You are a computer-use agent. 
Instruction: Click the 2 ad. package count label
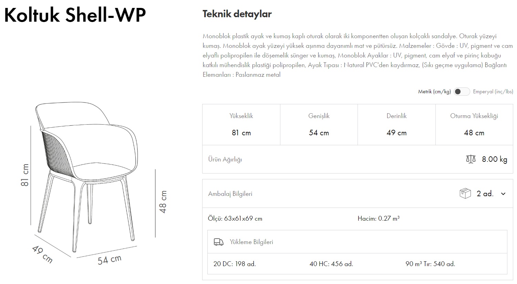click(x=485, y=193)
